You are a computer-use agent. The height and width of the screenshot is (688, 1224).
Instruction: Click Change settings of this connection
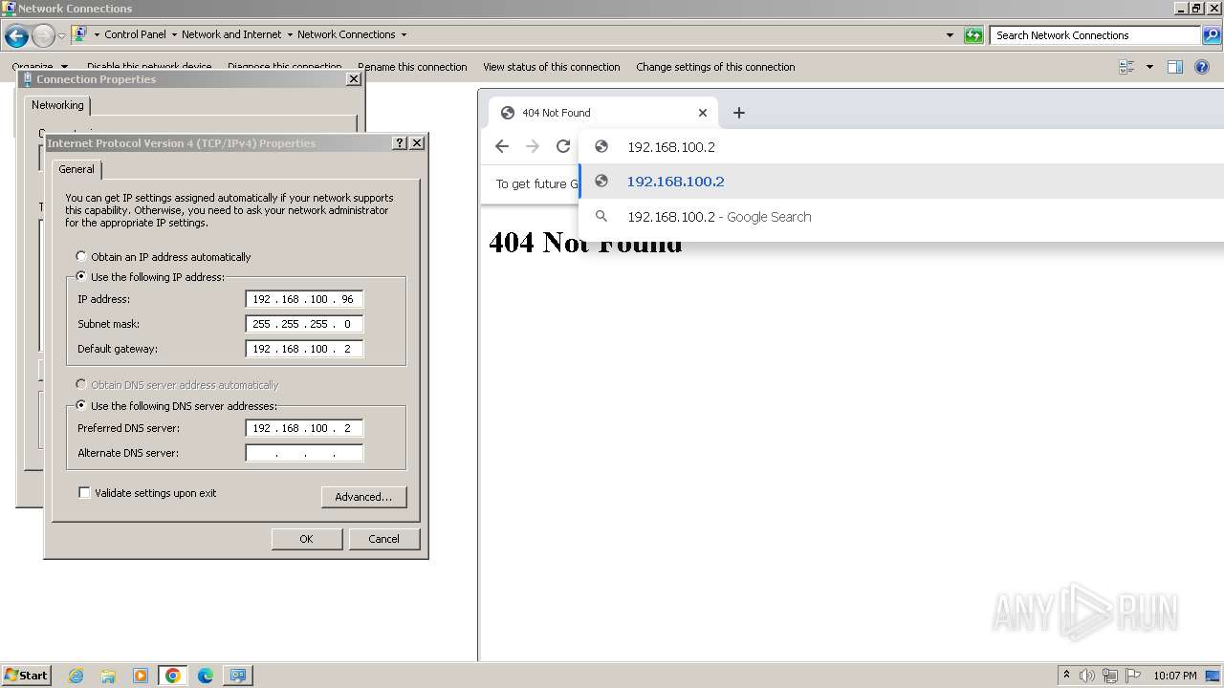(x=715, y=67)
